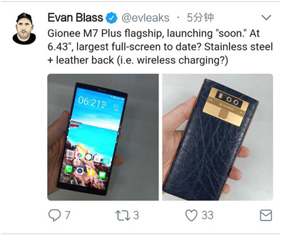
Task: View the front-screen phone photo
Action: [103, 137]
